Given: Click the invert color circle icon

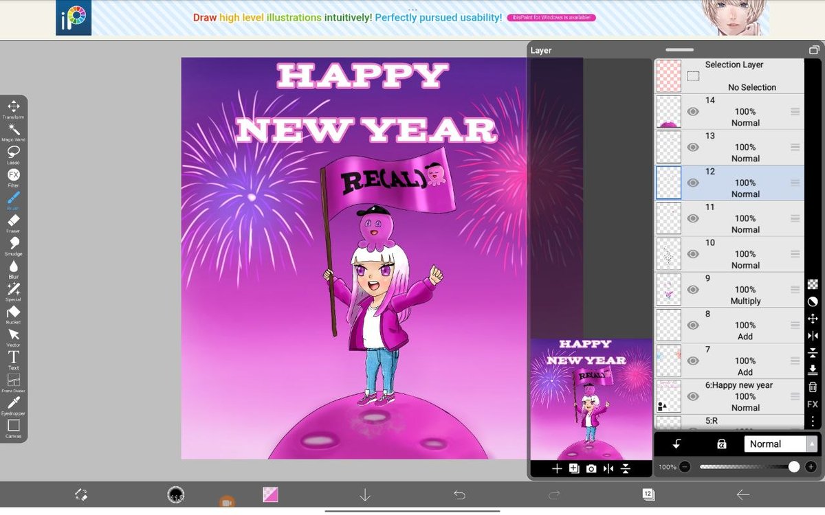Looking at the screenshot, I should (813, 301).
